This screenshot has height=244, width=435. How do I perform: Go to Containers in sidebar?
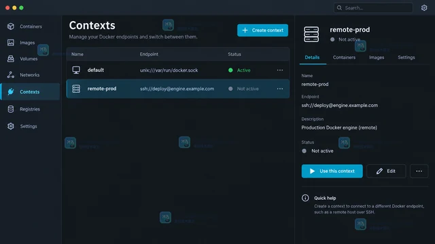tap(31, 26)
